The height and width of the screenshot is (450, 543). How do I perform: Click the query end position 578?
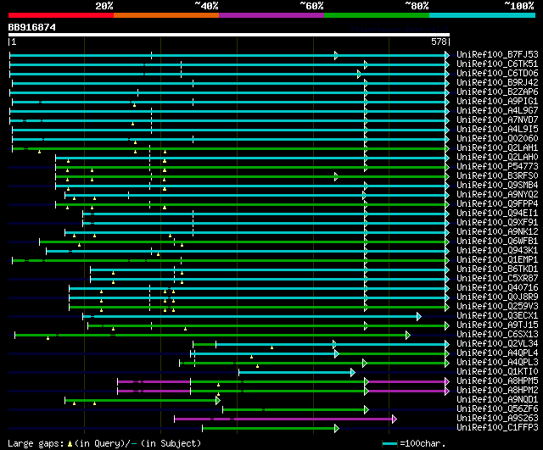click(x=439, y=42)
